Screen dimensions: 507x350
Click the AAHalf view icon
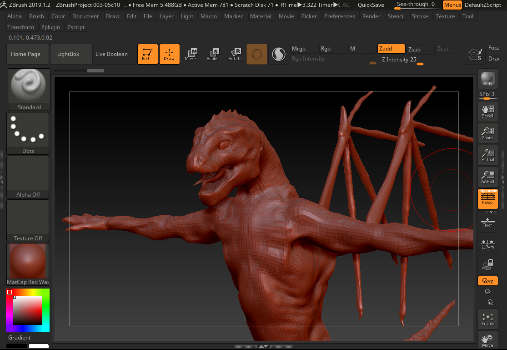pyautogui.click(x=487, y=177)
